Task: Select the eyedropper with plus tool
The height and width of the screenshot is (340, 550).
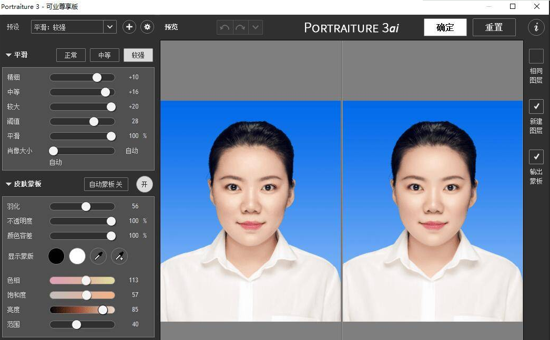Action: point(119,256)
